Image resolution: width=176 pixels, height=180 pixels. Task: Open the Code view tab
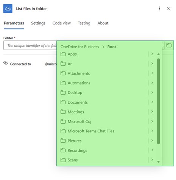click(62, 23)
